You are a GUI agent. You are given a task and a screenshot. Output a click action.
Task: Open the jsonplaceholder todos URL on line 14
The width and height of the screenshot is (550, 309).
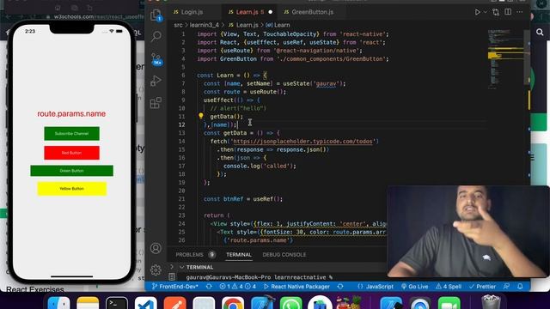(302, 141)
